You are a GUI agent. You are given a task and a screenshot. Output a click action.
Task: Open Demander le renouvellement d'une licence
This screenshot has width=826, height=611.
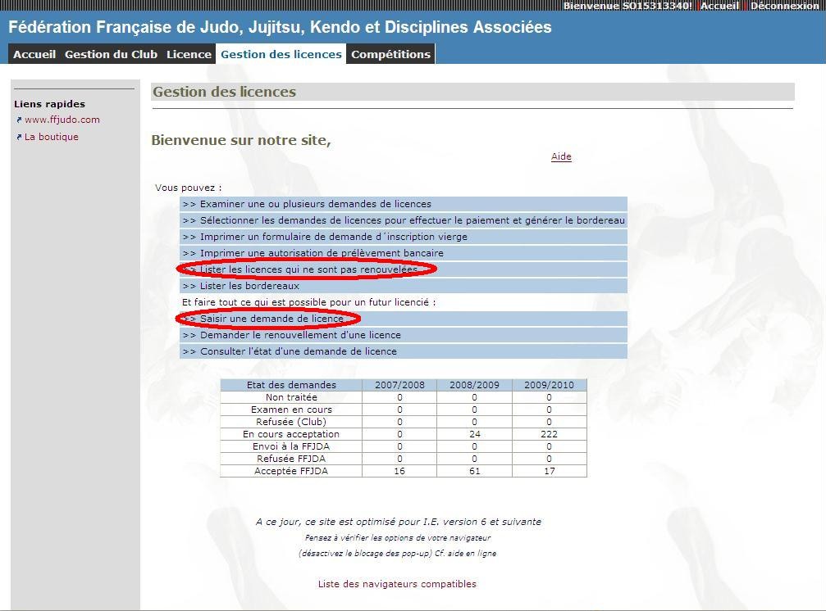tap(300, 335)
